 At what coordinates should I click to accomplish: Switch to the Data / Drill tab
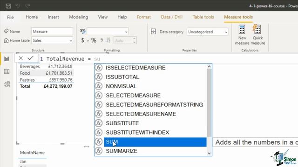(x=172, y=17)
